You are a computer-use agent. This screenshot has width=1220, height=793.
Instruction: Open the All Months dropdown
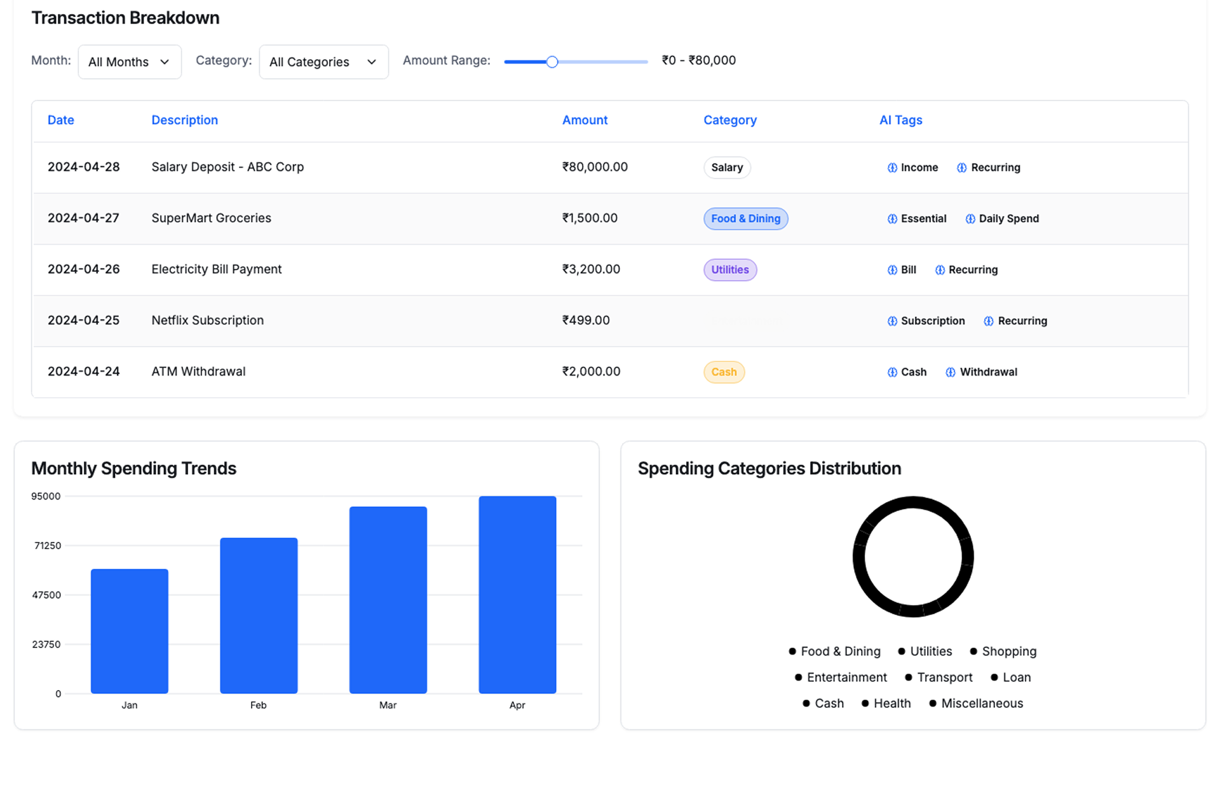pyautogui.click(x=130, y=62)
